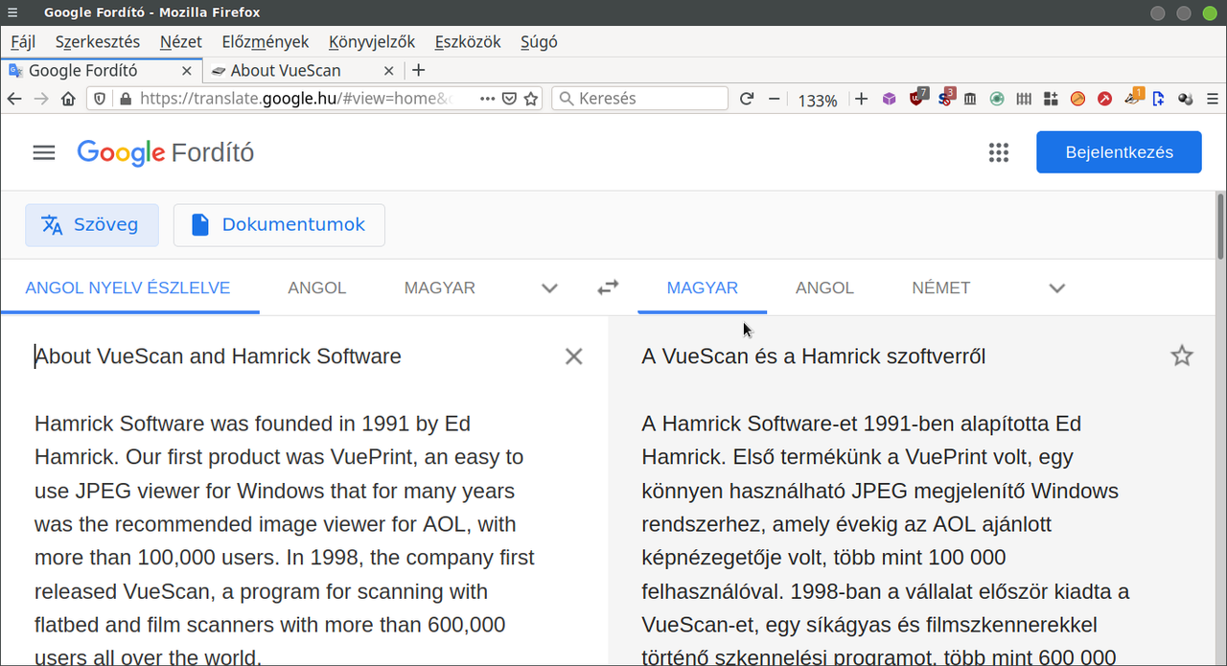Click the Bejelentkezés sign-in button

[1119, 152]
